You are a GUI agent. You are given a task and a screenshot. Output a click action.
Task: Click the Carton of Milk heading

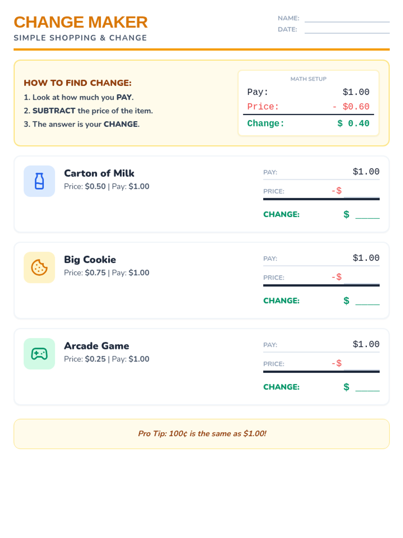pyautogui.click(x=99, y=173)
